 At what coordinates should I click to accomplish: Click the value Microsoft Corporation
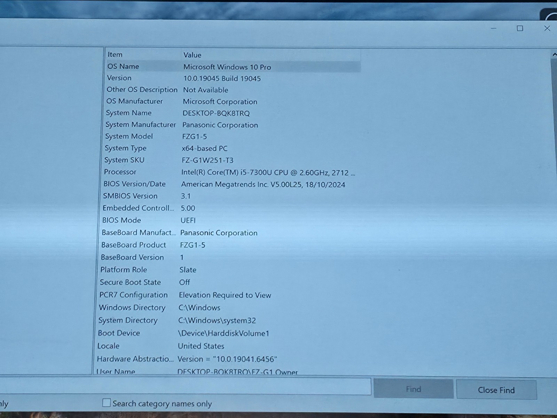point(220,102)
